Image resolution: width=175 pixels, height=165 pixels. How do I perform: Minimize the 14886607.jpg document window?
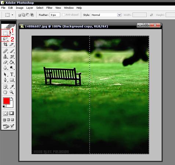coord(140,25)
